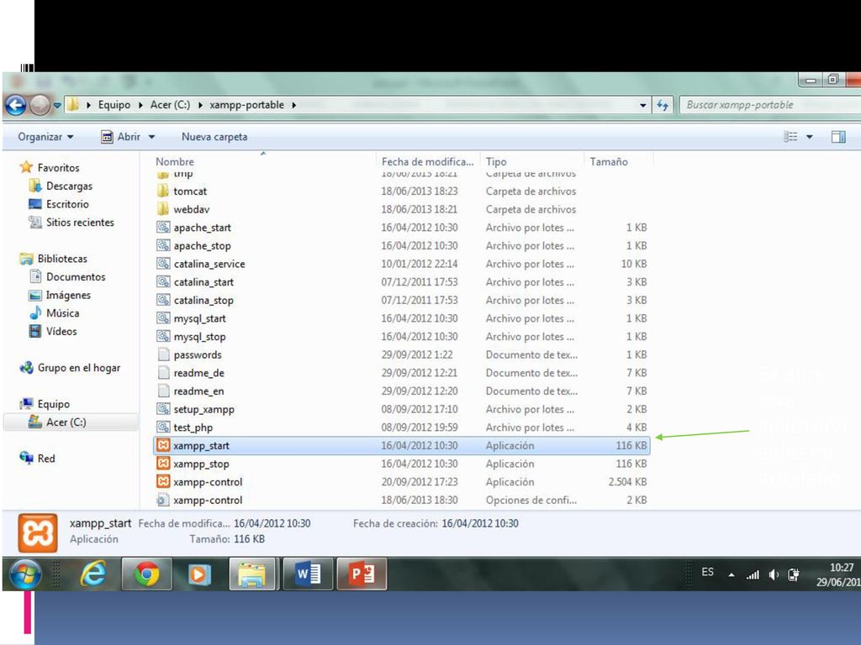Toggle the preview pane button

[838, 137]
